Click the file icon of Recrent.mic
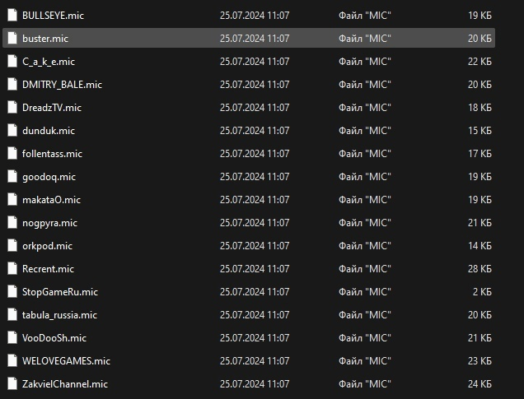The height and width of the screenshot is (399, 524). pos(12,268)
